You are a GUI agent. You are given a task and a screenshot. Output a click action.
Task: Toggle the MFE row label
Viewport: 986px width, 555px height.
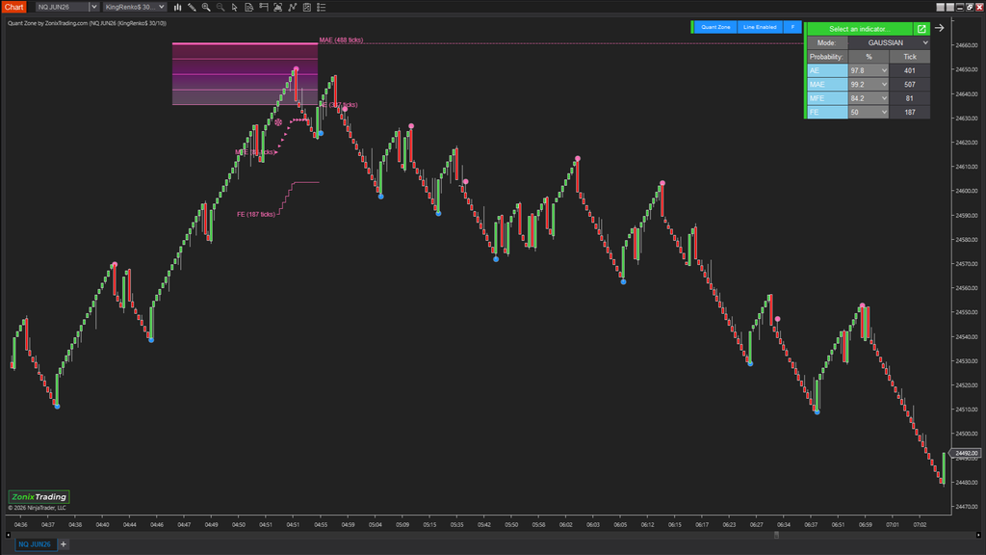[x=827, y=98]
